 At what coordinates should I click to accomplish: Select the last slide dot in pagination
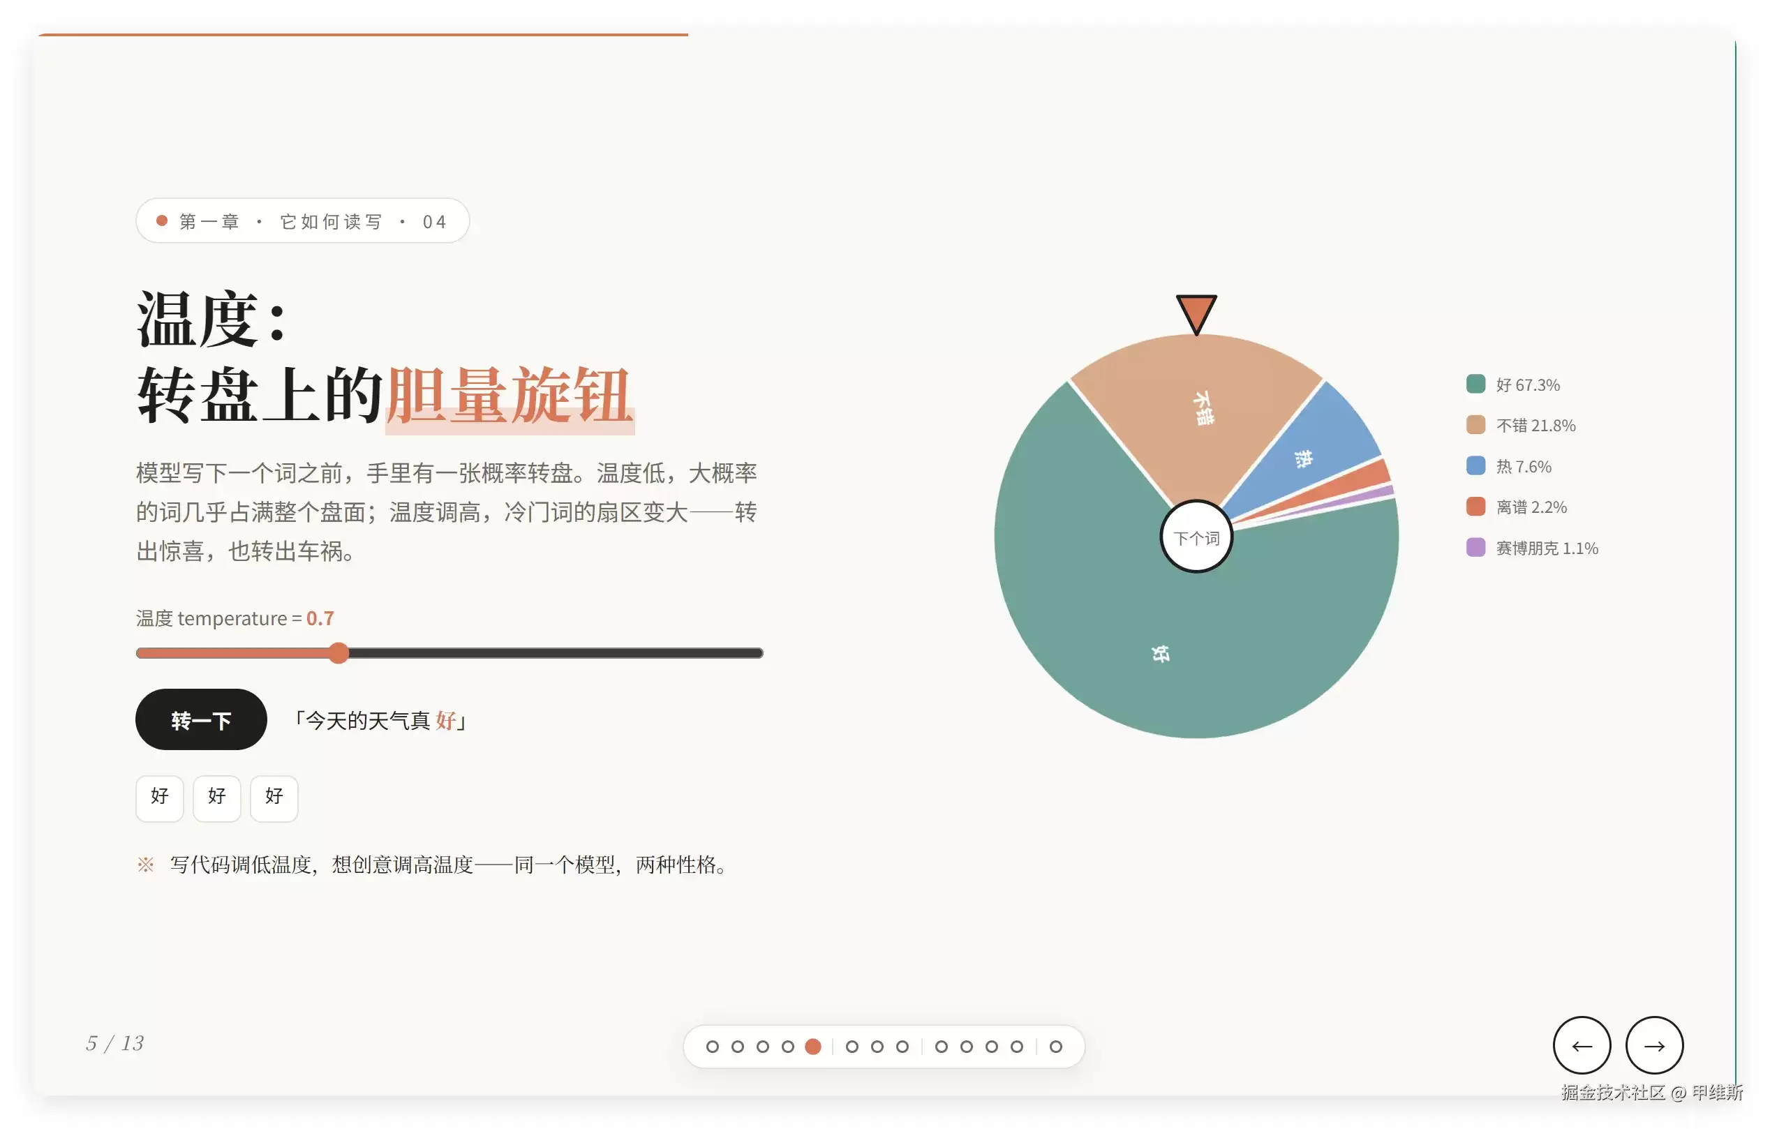[x=1055, y=1046]
